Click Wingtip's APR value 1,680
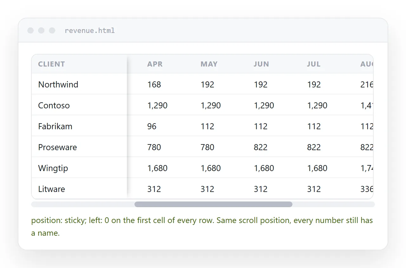406x268 pixels. click(x=157, y=168)
